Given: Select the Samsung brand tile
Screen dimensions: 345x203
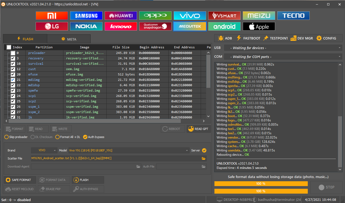Looking at the screenshot, I should click(x=86, y=16).
